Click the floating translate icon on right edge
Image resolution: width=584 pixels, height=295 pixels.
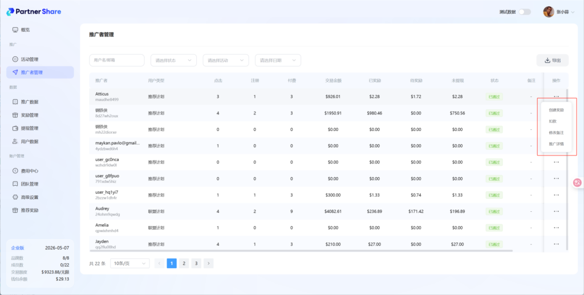577,183
